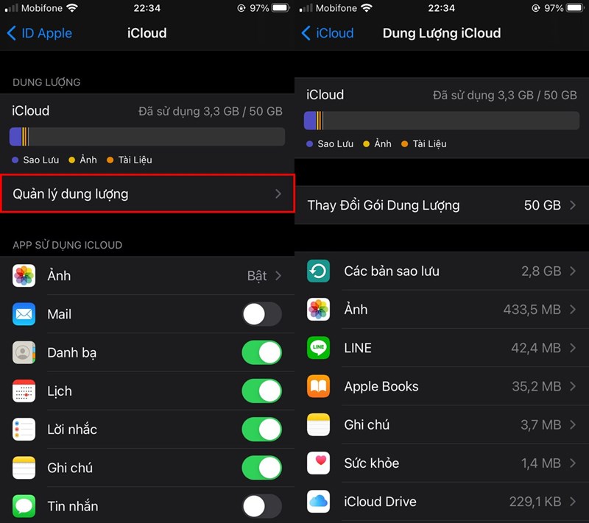589x523 pixels.
Task: Disable the Danh bạ toggle
Action: [262, 352]
